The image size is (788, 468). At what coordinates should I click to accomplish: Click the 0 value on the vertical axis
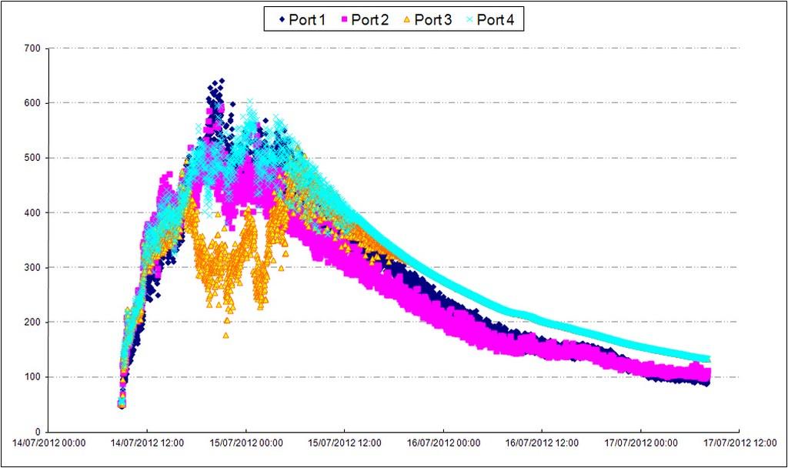[x=39, y=432]
